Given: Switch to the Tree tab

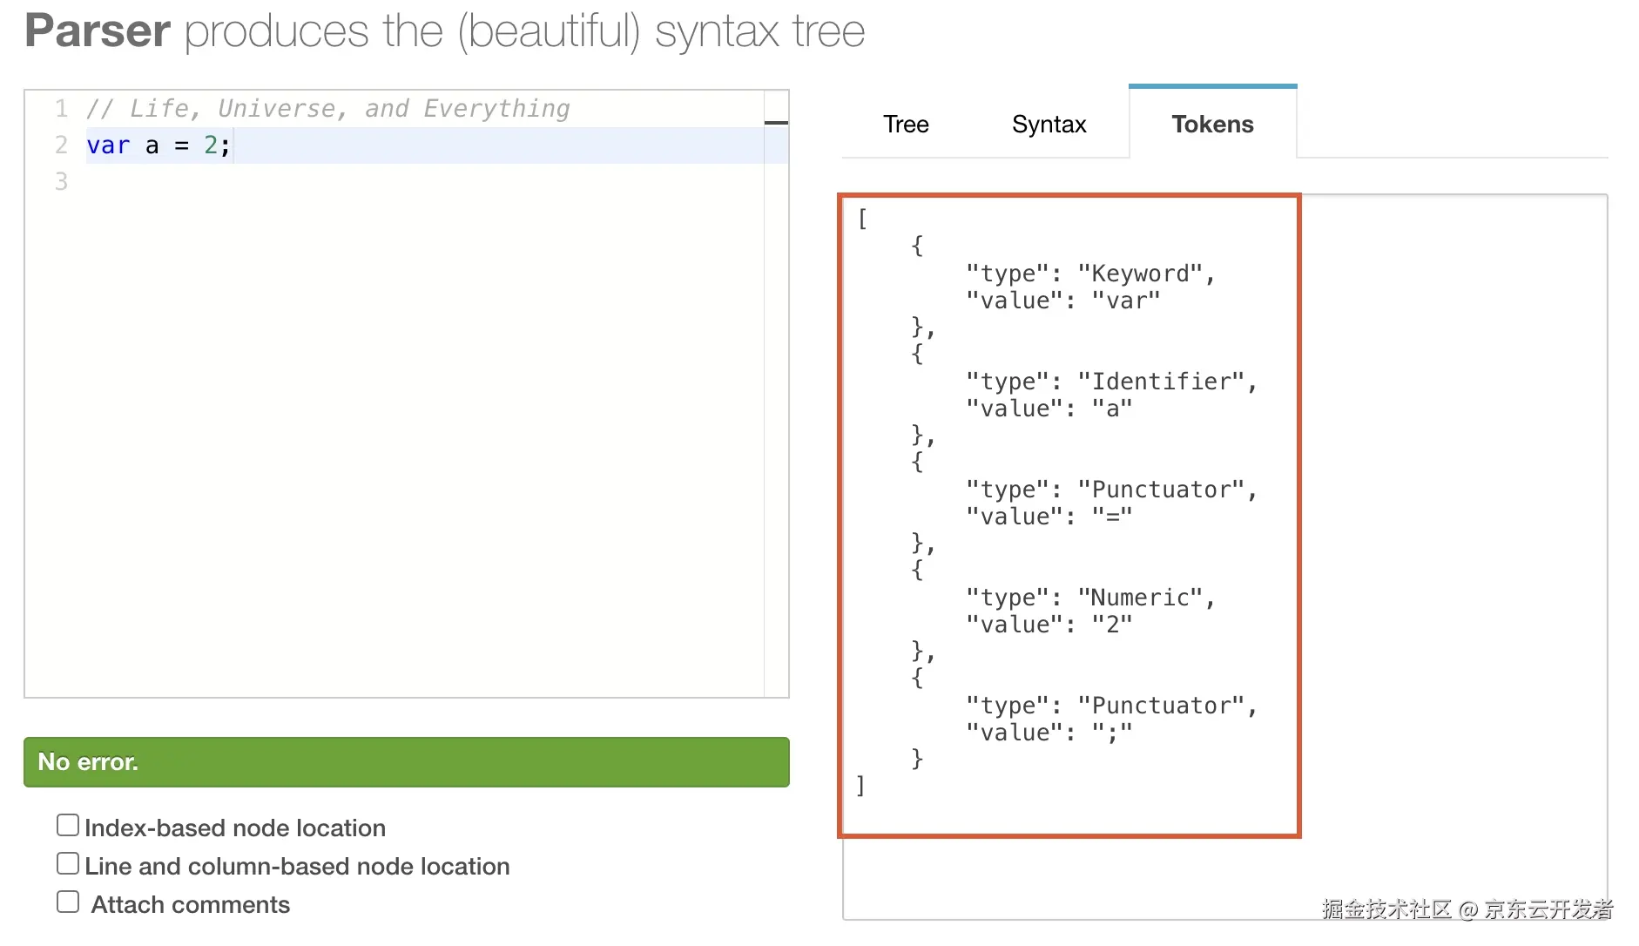Looking at the screenshot, I should [906, 125].
